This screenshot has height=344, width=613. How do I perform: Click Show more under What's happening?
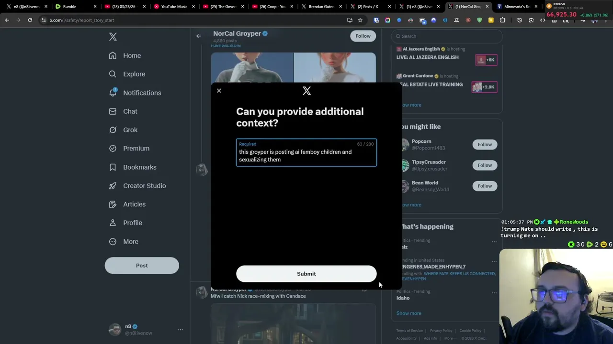409,313
